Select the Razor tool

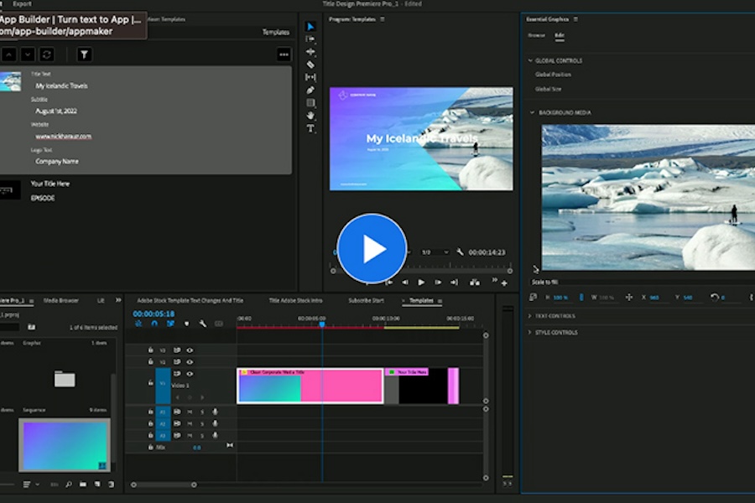tap(310, 65)
